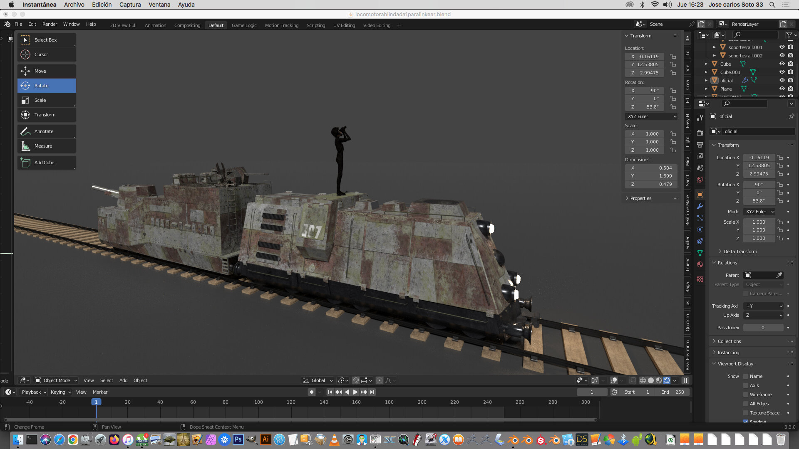Image resolution: width=799 pixels, height=449 pixels.
Task: Switch to wireframe viewport shading
Action: 643,380
